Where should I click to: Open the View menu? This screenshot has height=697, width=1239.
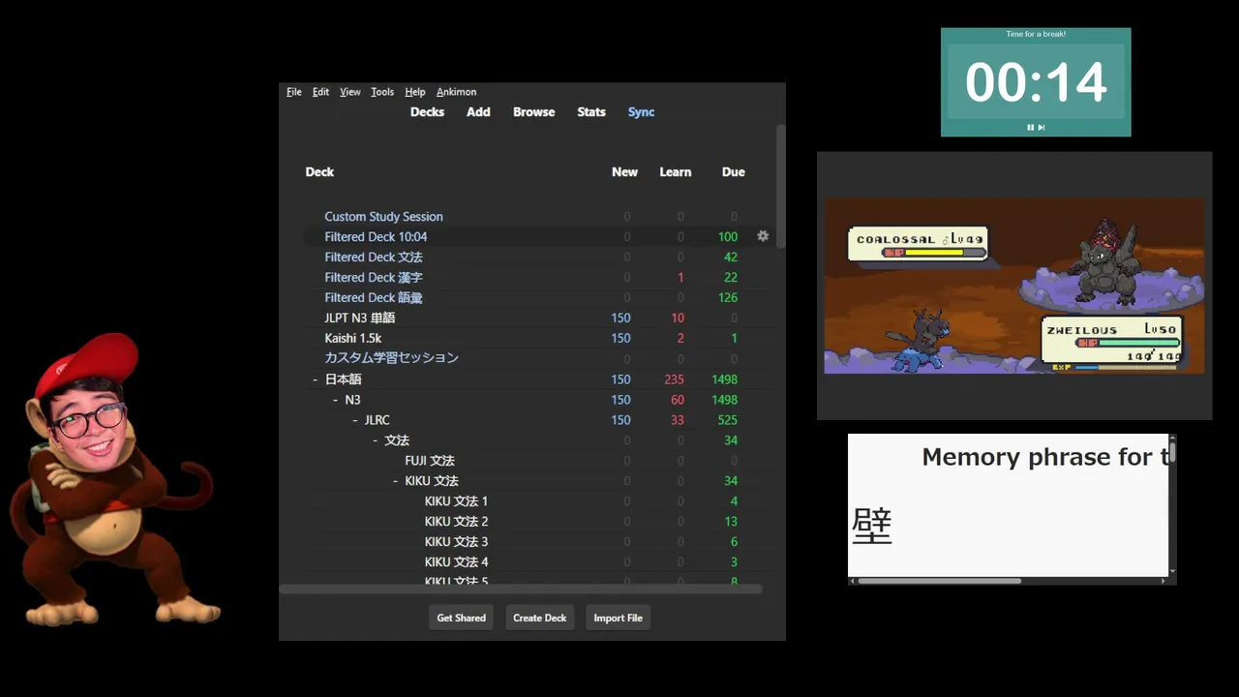350,92
